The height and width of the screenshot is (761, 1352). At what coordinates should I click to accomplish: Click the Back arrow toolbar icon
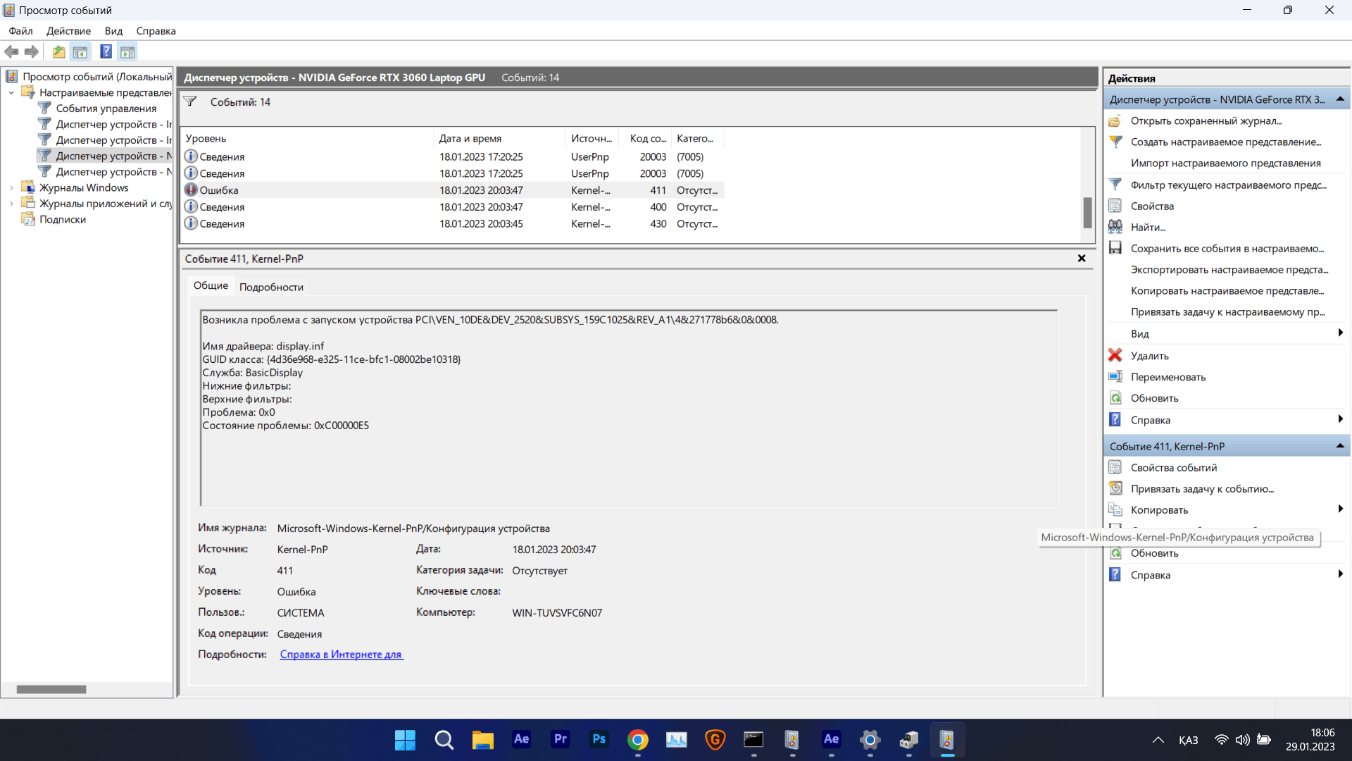(11, 51)
